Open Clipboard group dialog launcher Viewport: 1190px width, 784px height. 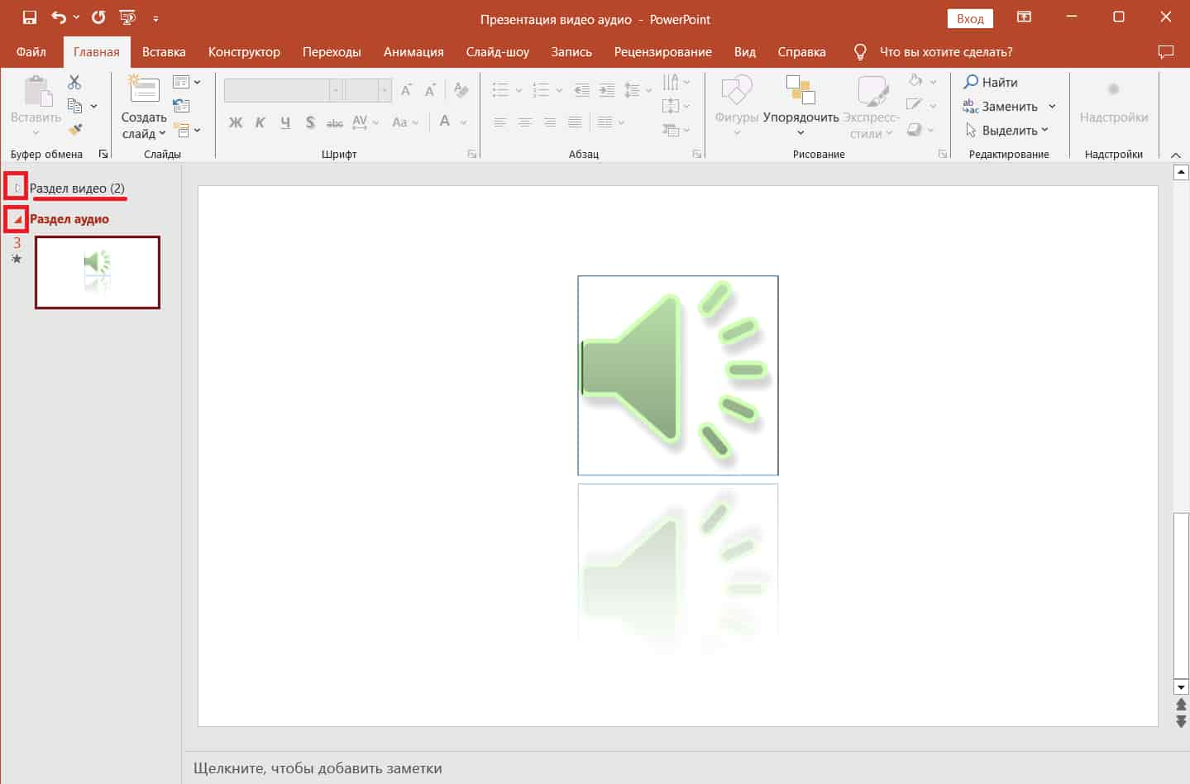[x=103, y=154]
